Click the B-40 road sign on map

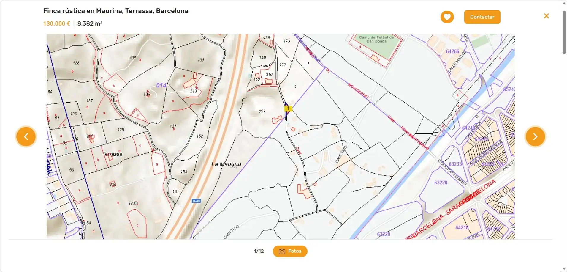pos(196,201)
